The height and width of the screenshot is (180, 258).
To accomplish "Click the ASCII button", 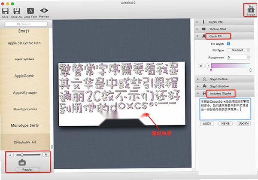I will click(x=207, y=124).
